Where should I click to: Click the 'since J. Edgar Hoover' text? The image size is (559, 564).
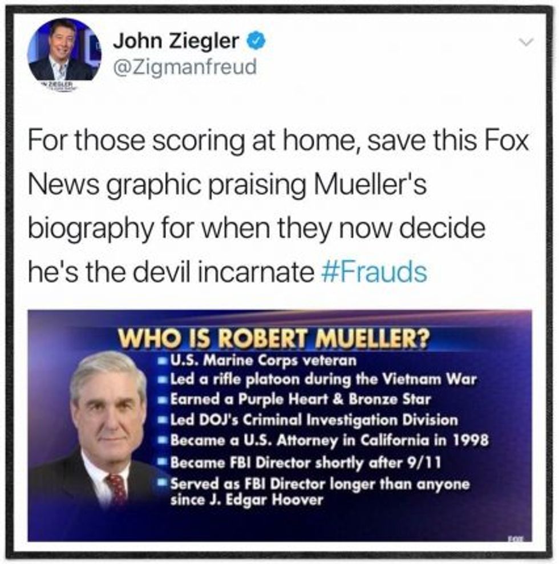pos(246,500)
